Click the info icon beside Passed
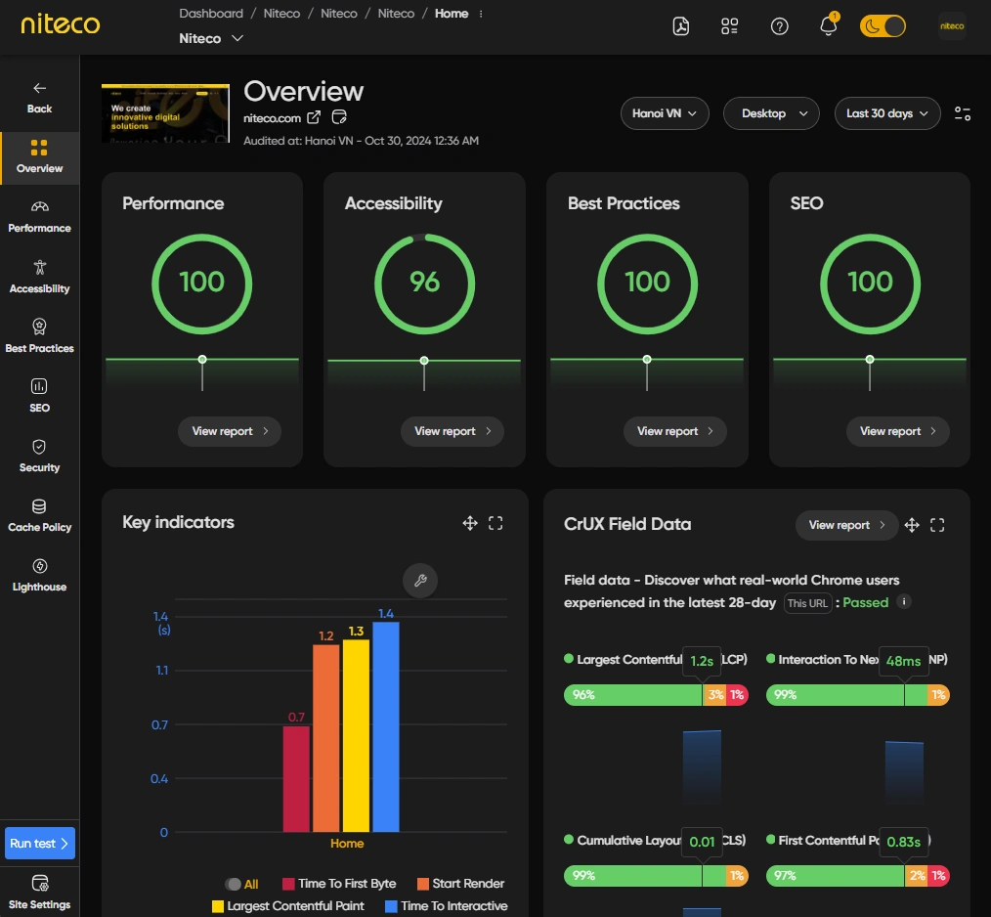The height and width of the screenshot is (917, 991). click(x=904, y=602)
